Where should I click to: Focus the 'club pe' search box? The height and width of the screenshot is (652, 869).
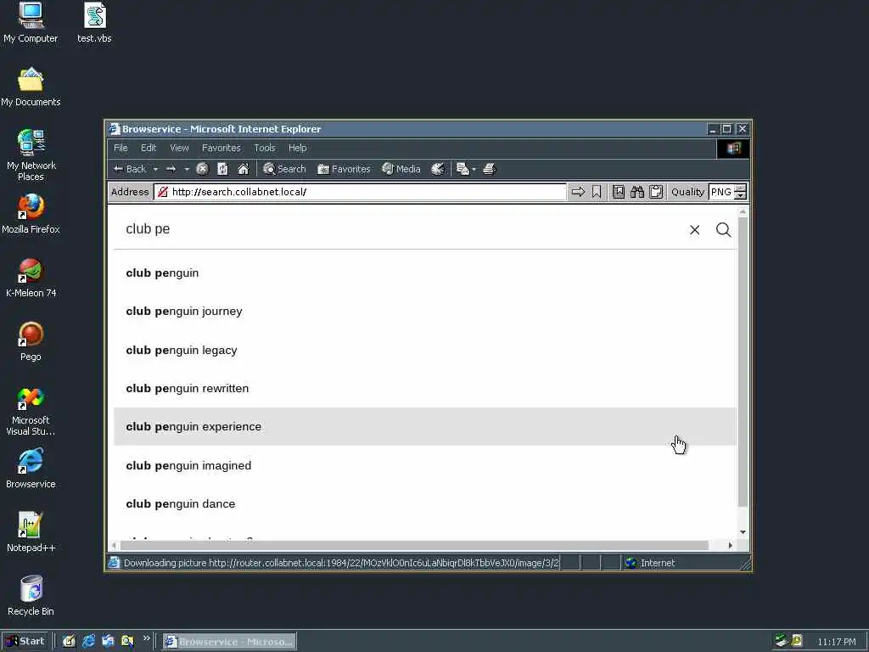(x=399, y=229)
